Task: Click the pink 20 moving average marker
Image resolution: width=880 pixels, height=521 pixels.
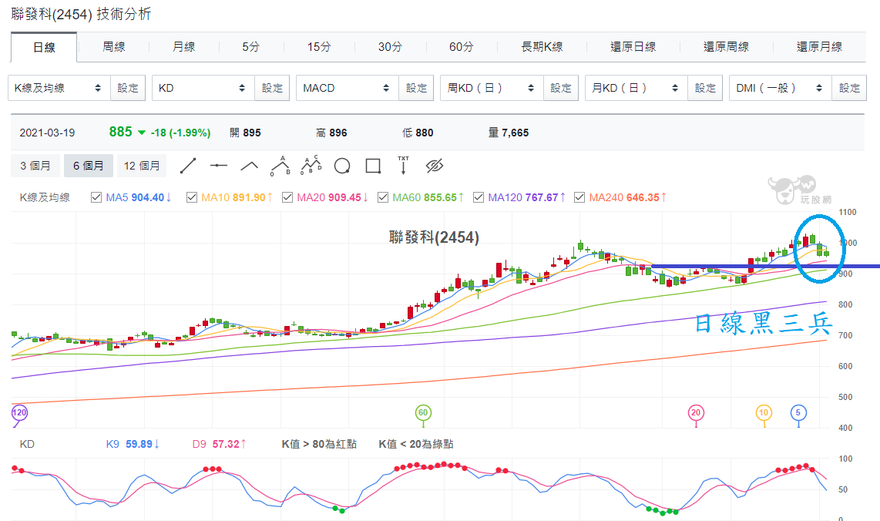Action: click(696, 412)
